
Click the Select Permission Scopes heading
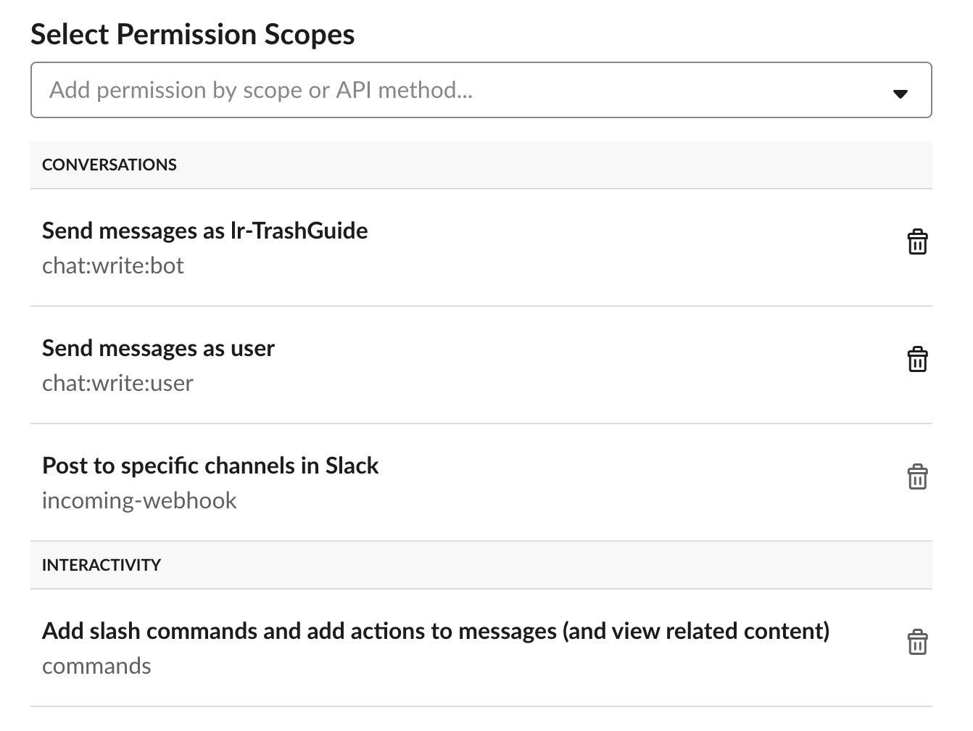(x=192, y=33)
